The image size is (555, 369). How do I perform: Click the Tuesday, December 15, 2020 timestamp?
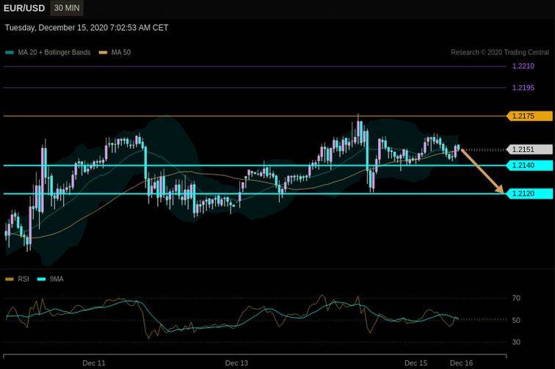pos(87,28)
